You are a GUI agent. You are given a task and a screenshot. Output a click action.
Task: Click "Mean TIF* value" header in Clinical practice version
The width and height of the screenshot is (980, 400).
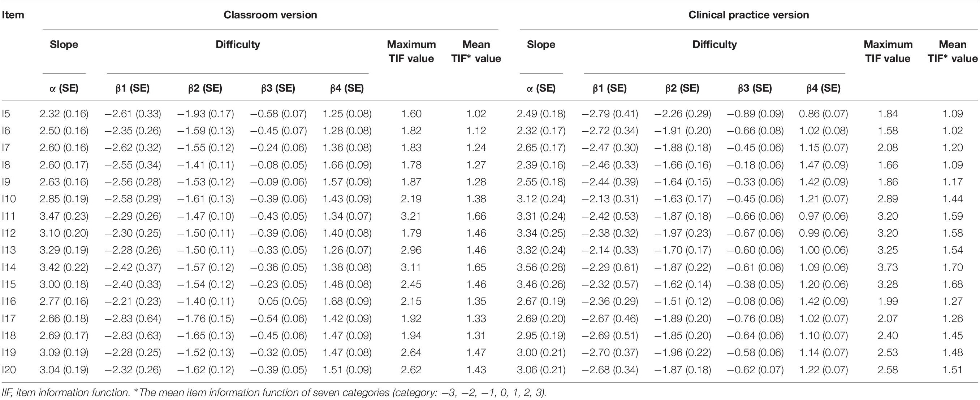[953, 51]
